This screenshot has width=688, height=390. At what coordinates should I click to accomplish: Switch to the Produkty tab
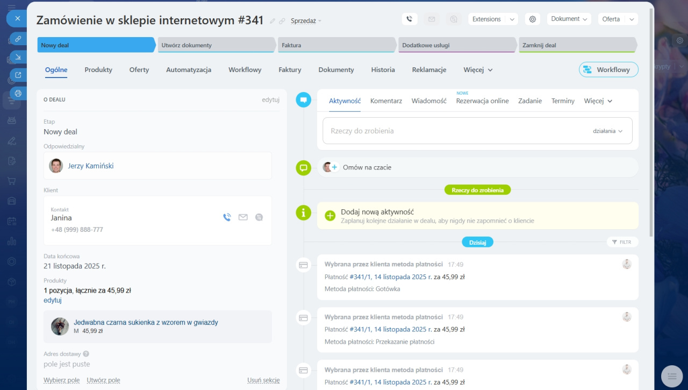98,70
